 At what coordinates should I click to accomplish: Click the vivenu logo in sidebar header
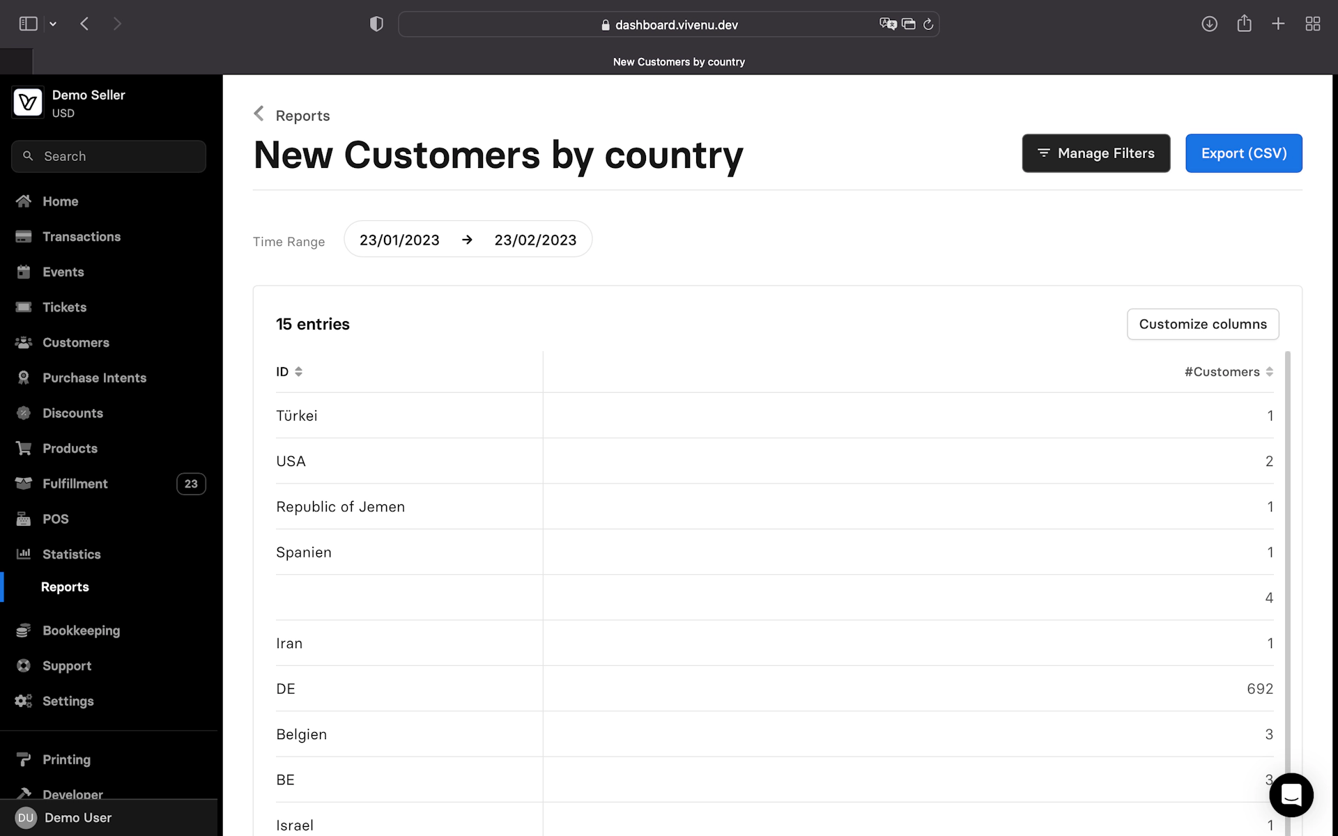[28, 103]
